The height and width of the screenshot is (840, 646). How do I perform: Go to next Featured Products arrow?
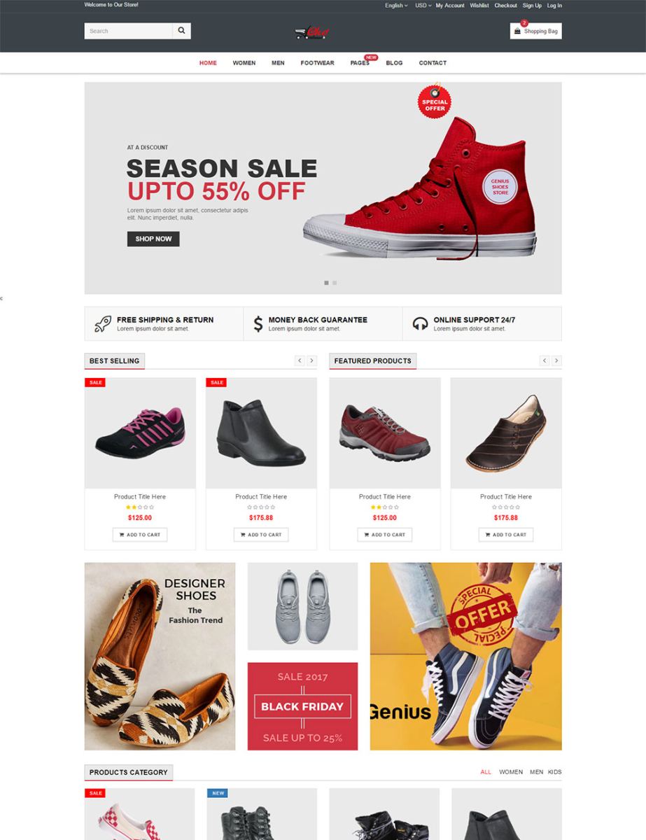click(556, 360)
